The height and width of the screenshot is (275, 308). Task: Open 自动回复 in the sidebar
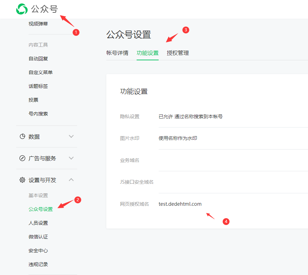pos(38,59)
